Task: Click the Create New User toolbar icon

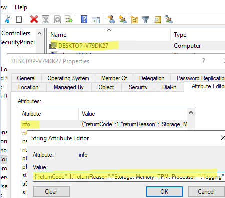Action: tap(111, 19)
